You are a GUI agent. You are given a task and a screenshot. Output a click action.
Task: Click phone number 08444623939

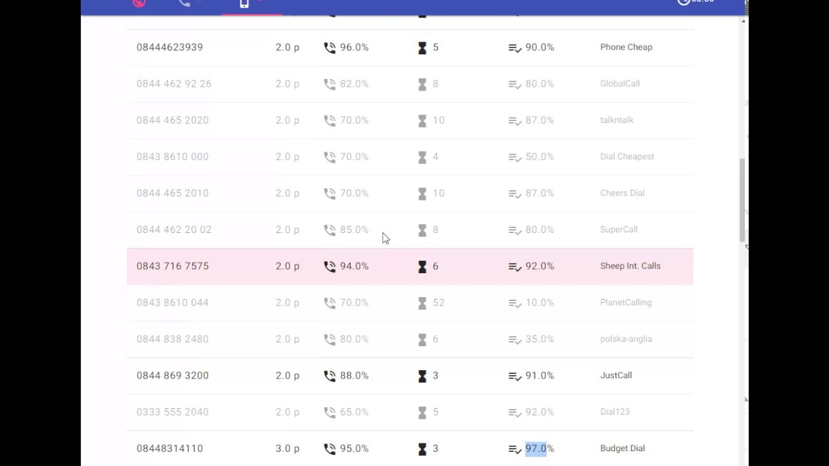point(170,47)
